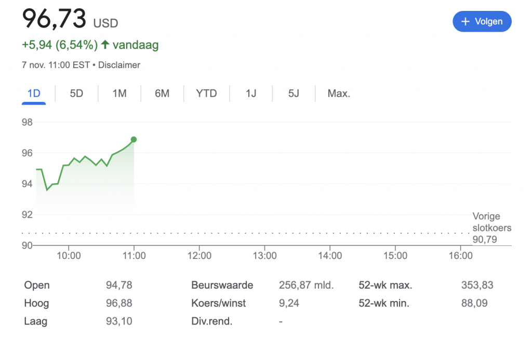Click the Open price value 94,78
This screenshot has height=339, width=532.
pos(119,285)
